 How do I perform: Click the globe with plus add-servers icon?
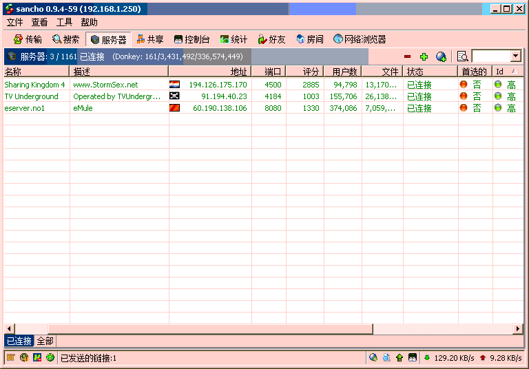441,56
